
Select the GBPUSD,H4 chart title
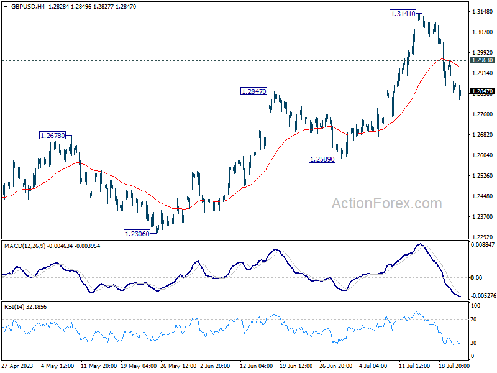[28, 7]
